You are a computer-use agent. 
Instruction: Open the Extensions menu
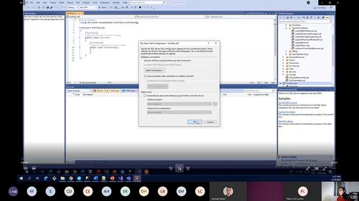click(x=105, y=2)
